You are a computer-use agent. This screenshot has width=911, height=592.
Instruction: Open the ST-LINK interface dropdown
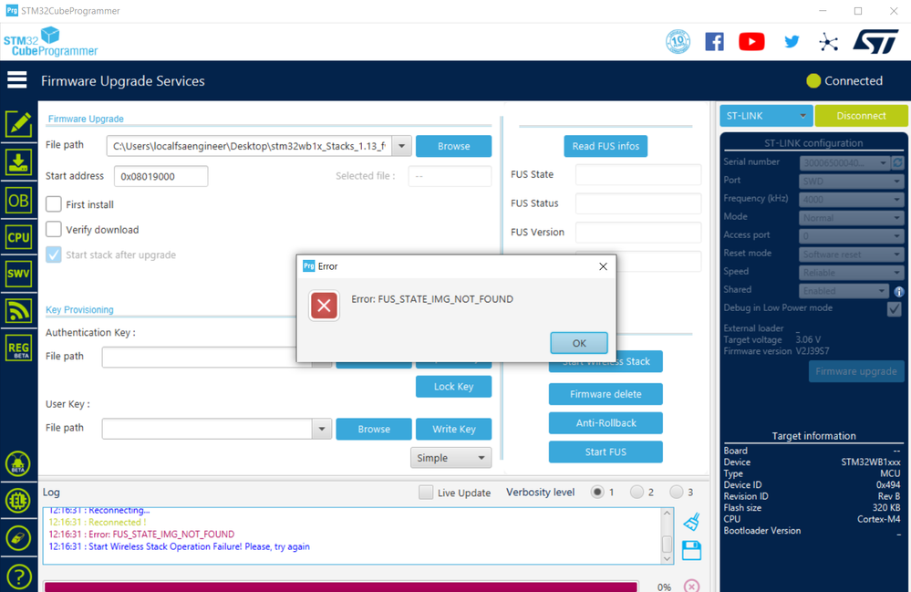766,116
